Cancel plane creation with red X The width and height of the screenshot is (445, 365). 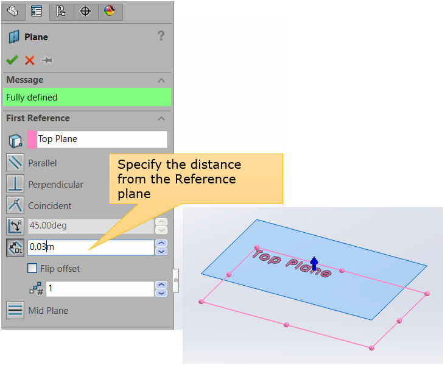29,60
